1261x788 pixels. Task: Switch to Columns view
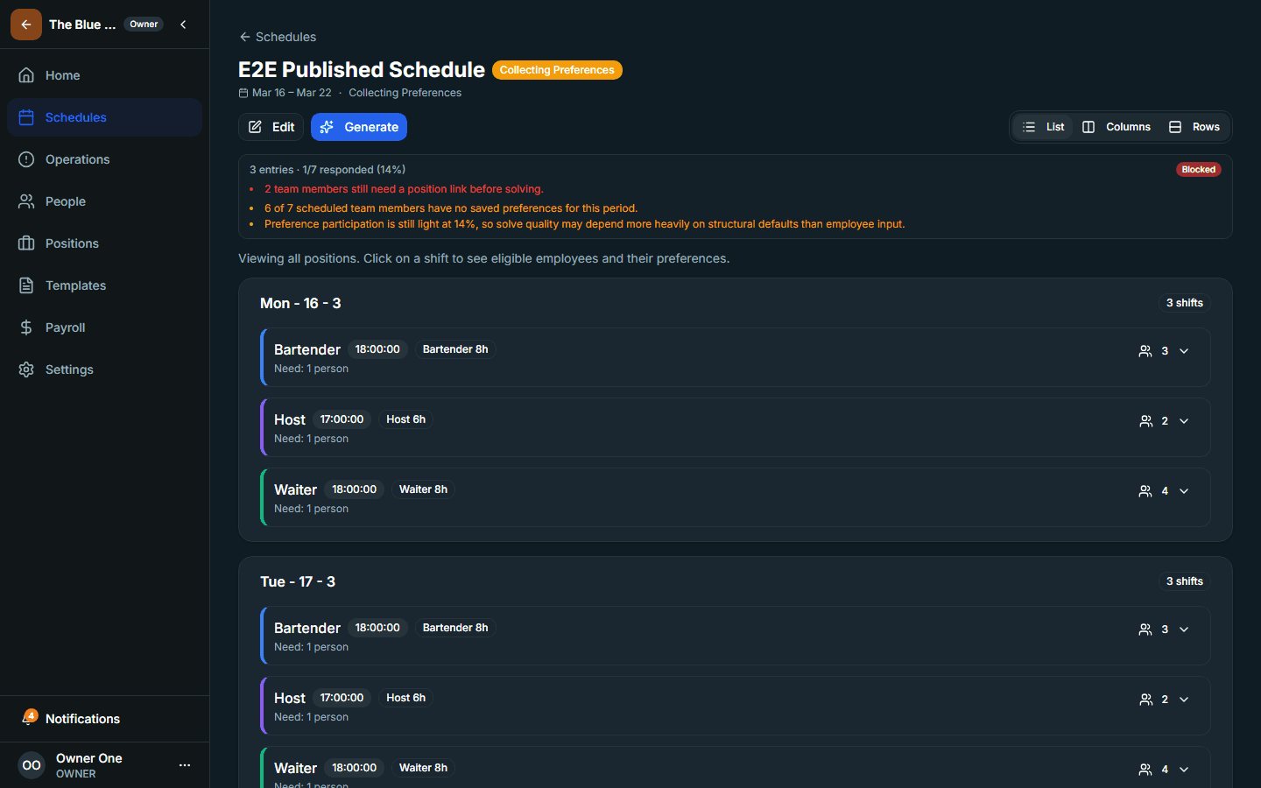click(x=1117, y=127)
